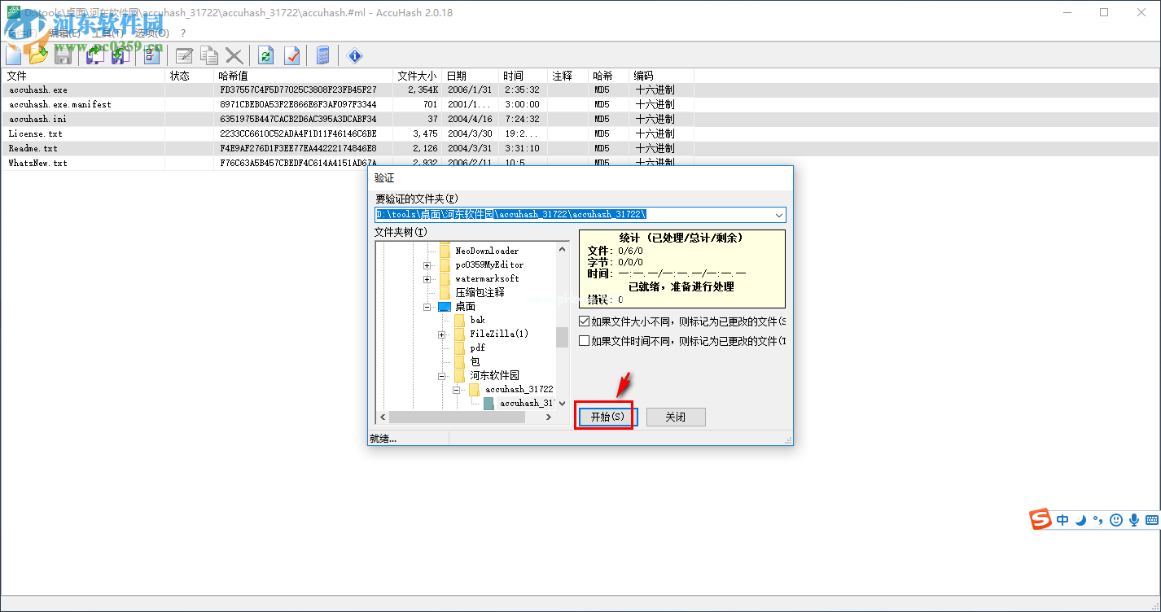1161x612 pixels.
Task: Click the microphone icon in IME bar
Action: pyautogui.click(x=1133, y=520)
